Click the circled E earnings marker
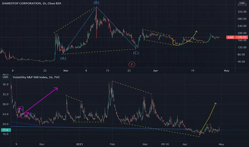 pos(132,64)
